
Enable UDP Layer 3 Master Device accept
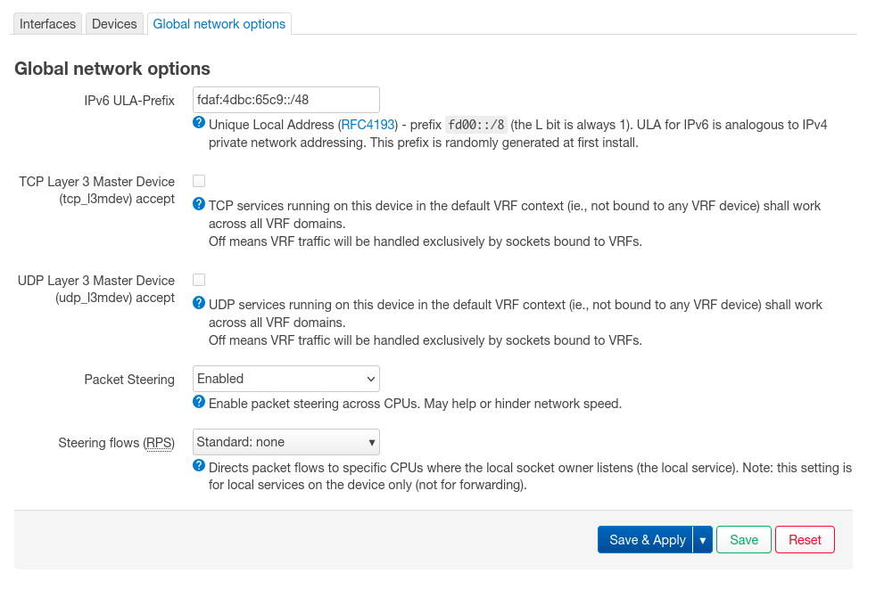199,280
